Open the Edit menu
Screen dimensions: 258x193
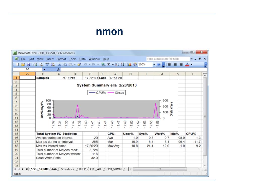(31, 59)
